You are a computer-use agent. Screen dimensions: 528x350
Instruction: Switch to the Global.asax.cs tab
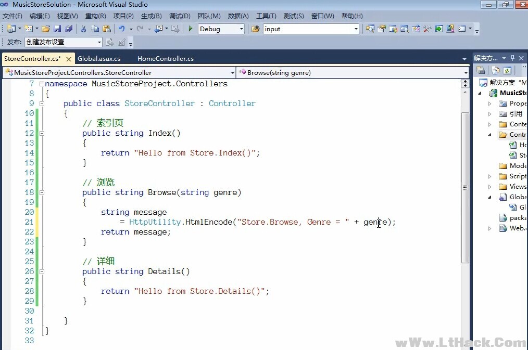[x=99, y=58]
